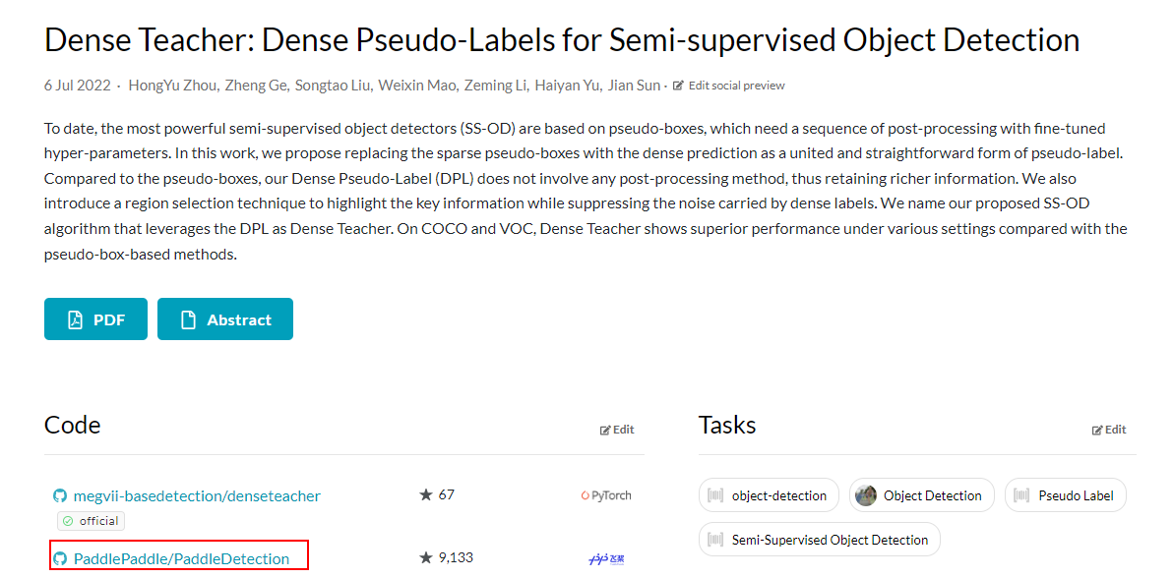Click the Edit social preview pencil icon

coord(679,86)
